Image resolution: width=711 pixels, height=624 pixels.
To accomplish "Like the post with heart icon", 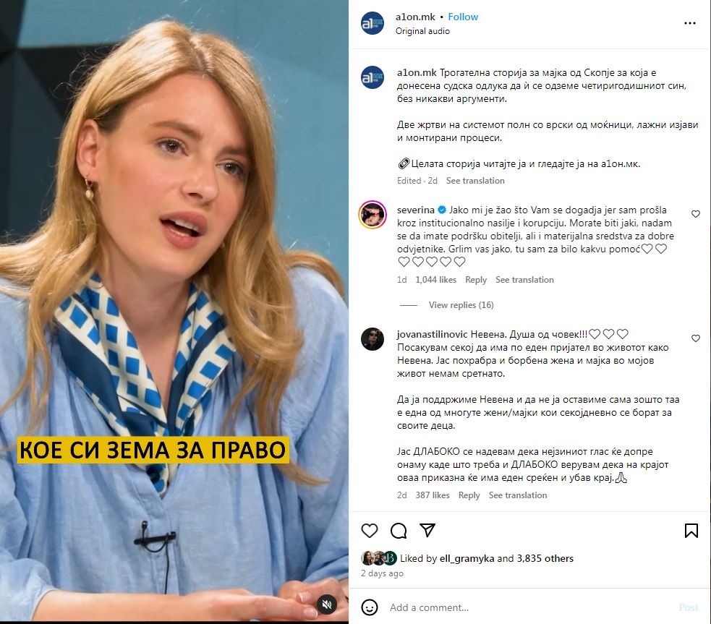I will (370, 530).
